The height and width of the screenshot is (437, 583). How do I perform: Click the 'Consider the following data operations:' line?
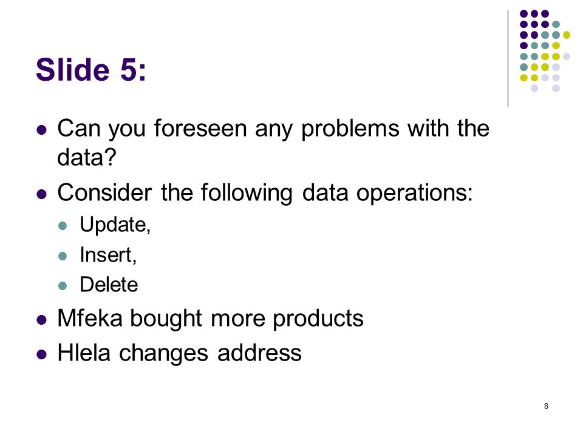[x=265, y=193]
